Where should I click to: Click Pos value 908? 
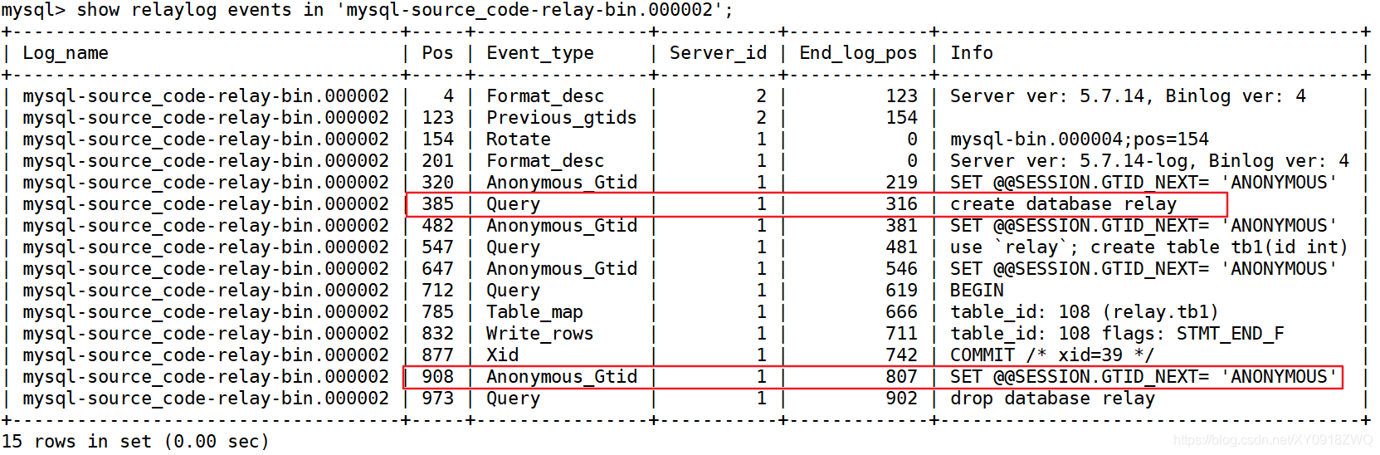click(437, 377)
